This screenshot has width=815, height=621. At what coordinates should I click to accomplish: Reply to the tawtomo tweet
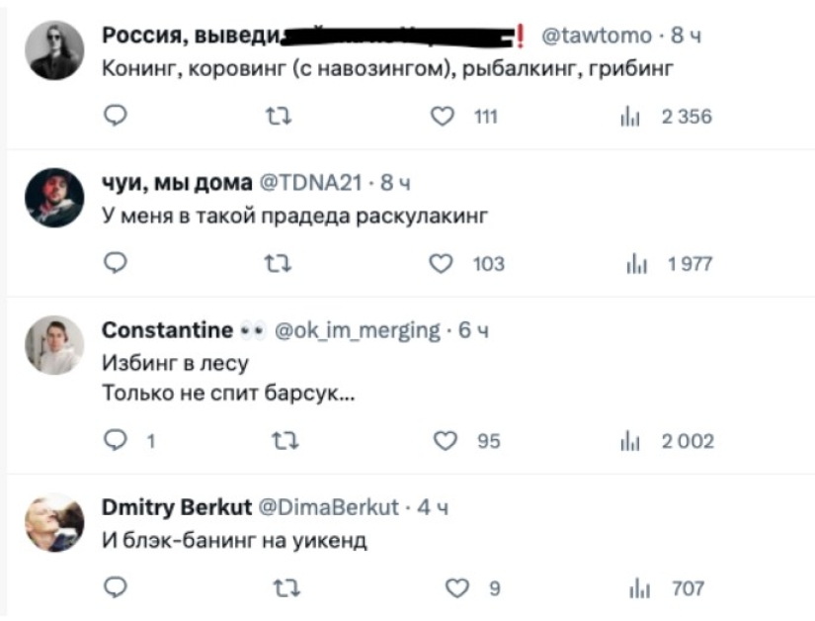click(116, 117)
